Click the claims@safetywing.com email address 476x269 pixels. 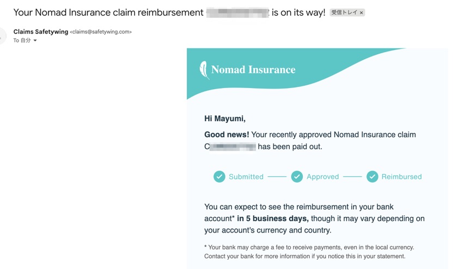(x=101, y=32)
